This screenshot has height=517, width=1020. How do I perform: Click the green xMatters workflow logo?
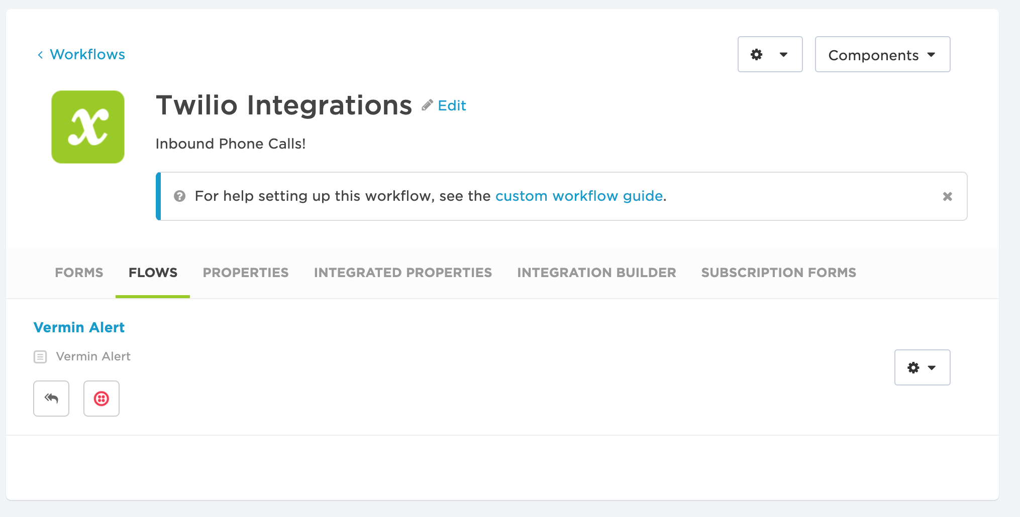[x=88, y=127]
